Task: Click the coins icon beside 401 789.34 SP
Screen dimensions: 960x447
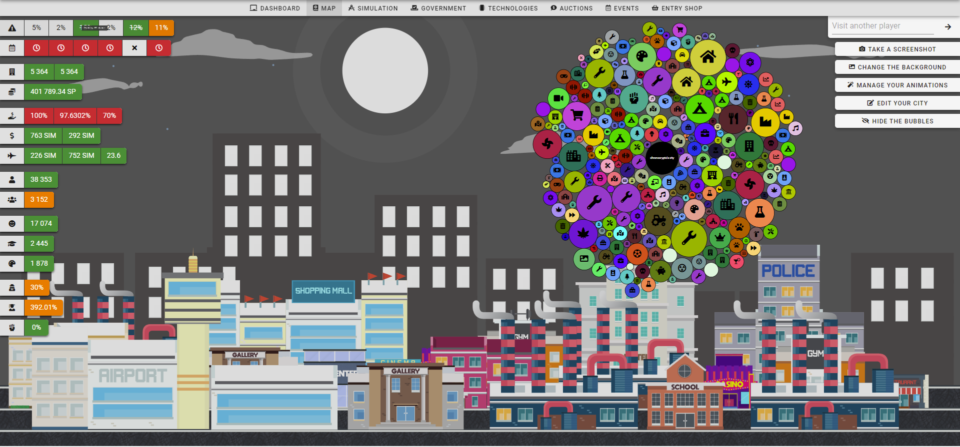Action: click(12, 92)
